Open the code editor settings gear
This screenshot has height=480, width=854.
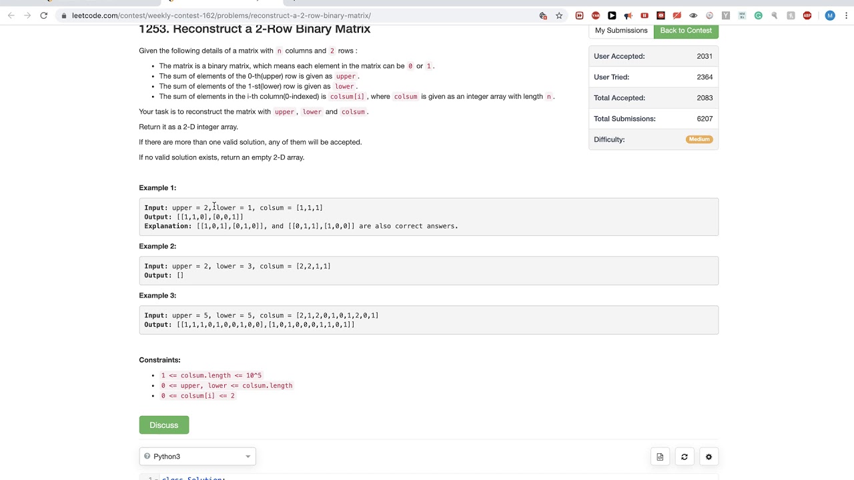click(x=709, y=457)
